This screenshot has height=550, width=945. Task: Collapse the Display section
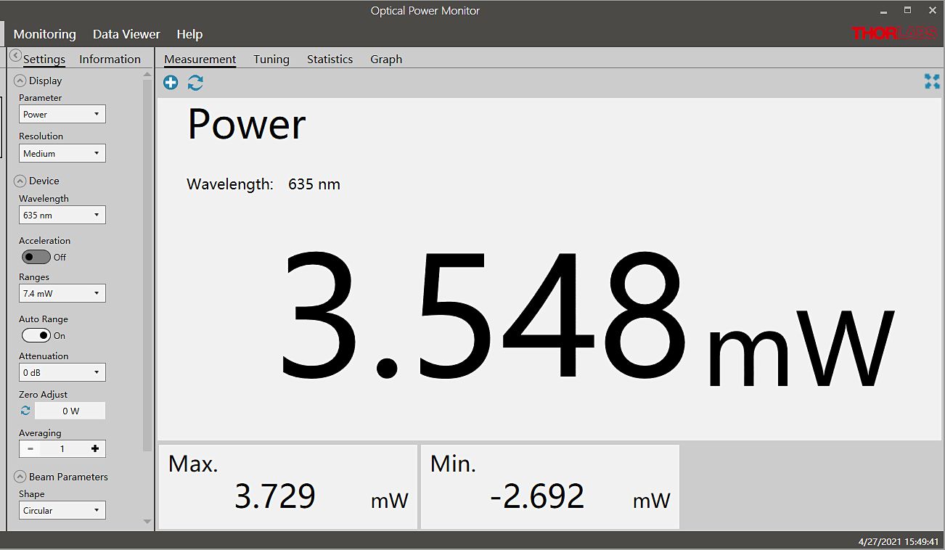coord(20,81)
